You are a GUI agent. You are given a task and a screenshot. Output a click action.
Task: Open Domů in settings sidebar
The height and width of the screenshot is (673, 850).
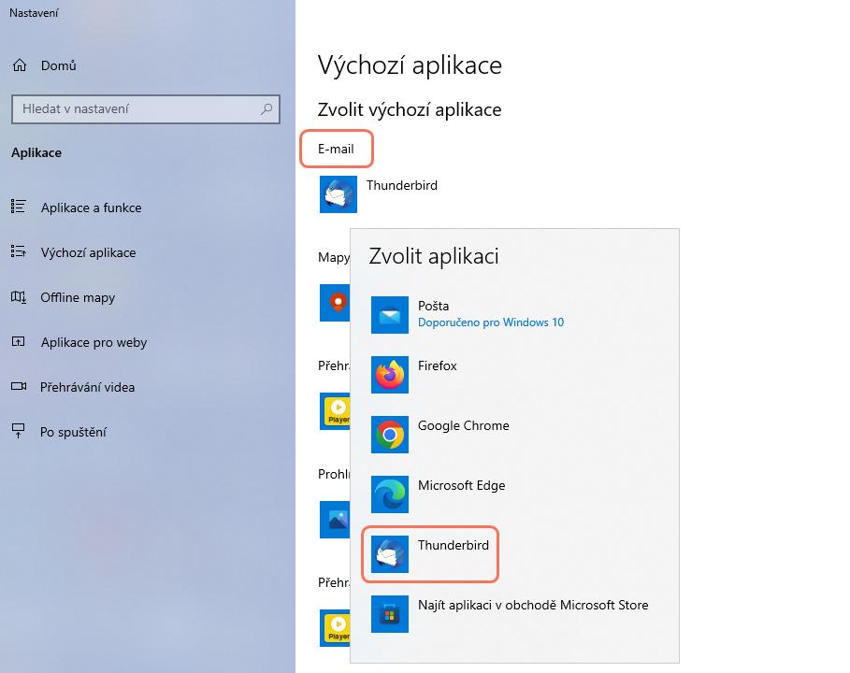pyautogui.click(x=59, y=65)
